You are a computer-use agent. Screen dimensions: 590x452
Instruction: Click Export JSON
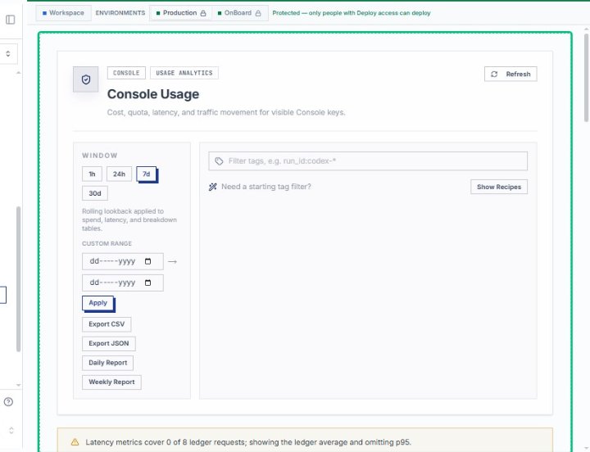[109, 343]
